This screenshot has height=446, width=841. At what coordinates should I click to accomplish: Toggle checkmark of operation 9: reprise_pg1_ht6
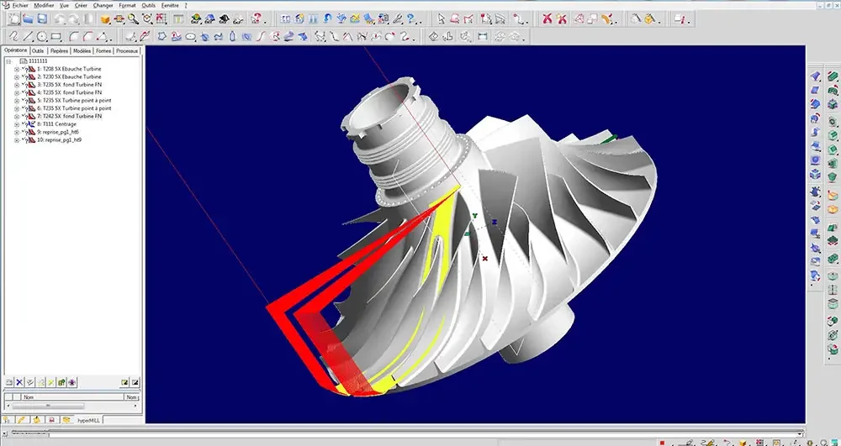point(24,132)
